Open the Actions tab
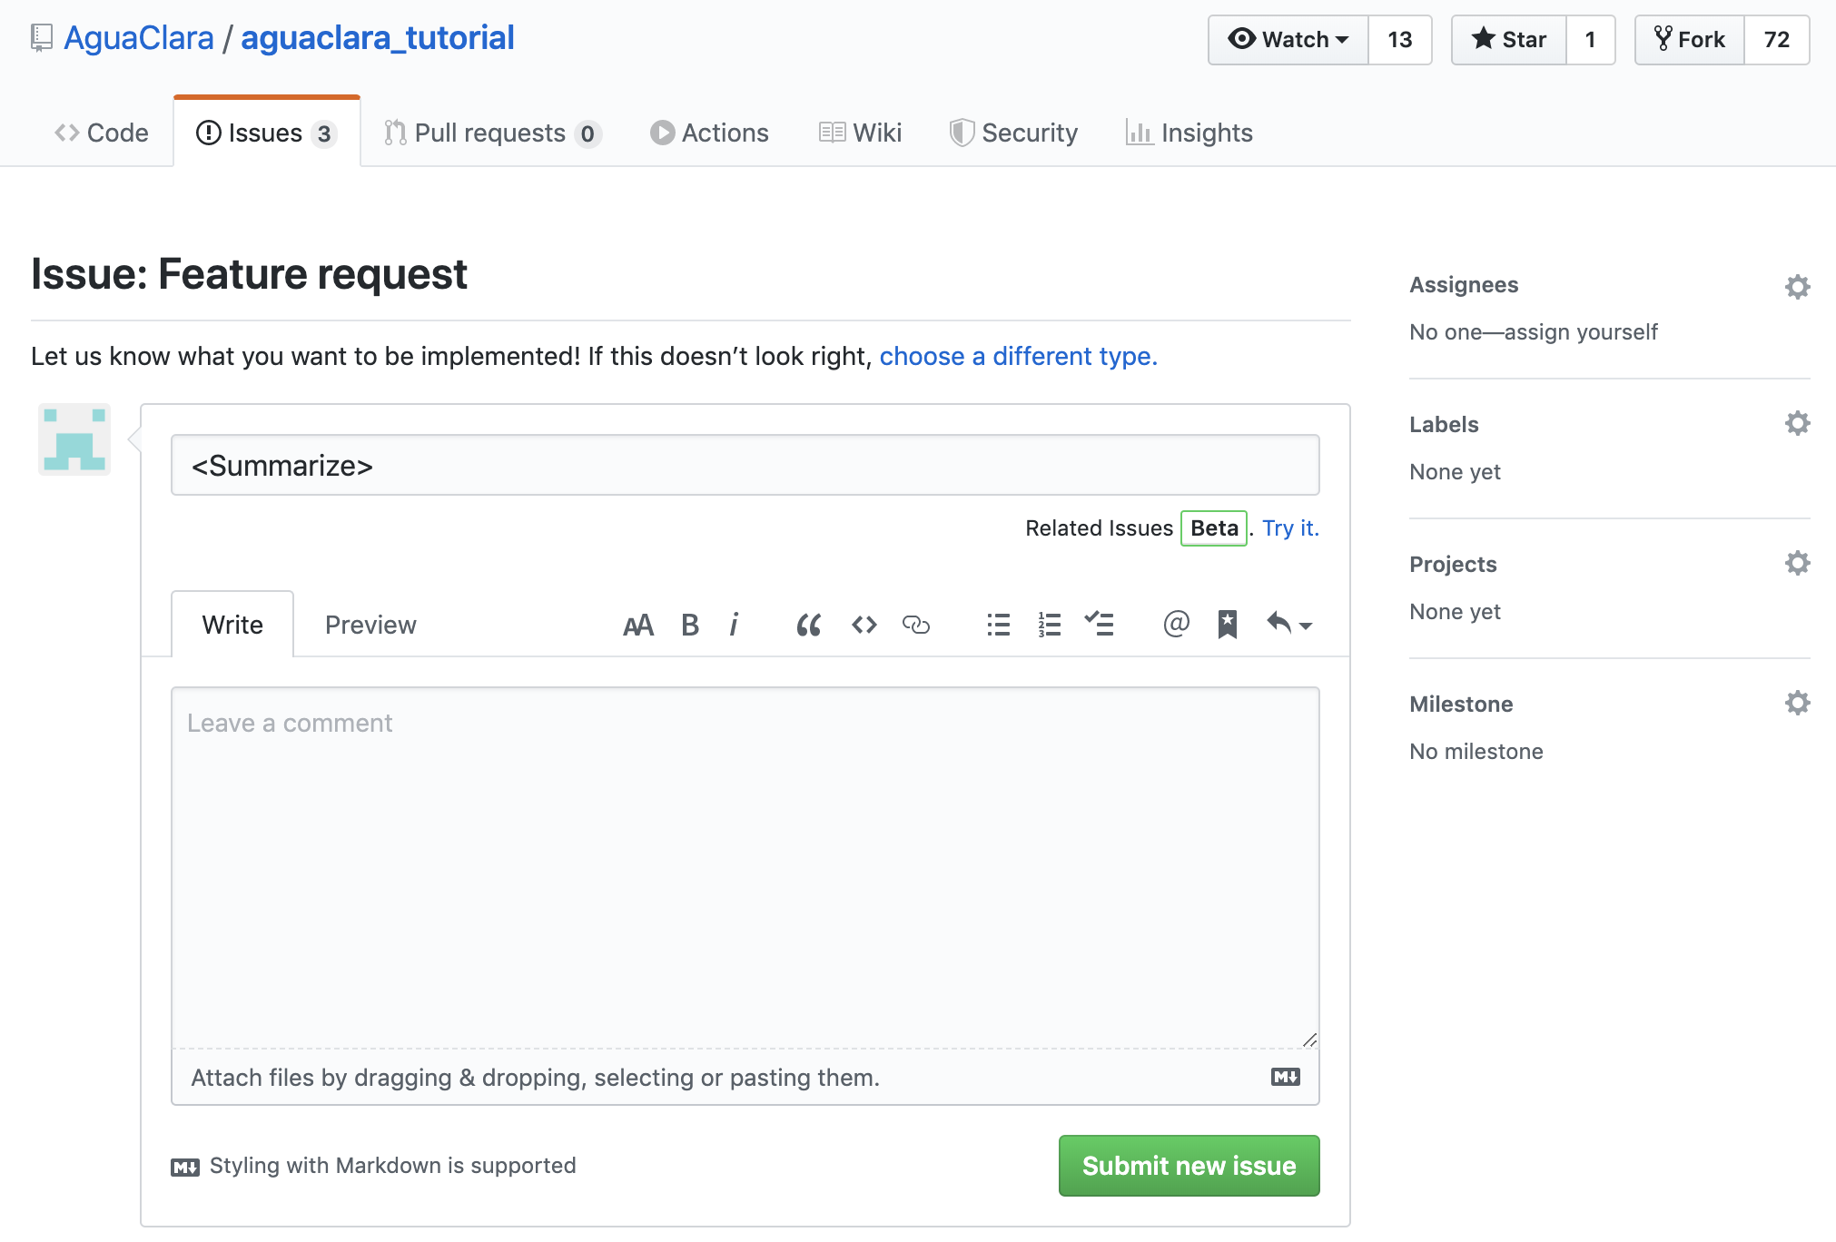 709,133
